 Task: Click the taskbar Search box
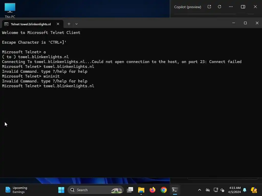coord(96,190)
